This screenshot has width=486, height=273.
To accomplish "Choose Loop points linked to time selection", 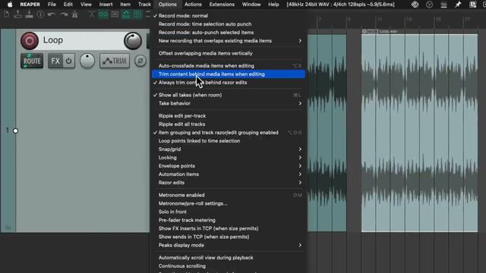I will click(x=229, y=141).
